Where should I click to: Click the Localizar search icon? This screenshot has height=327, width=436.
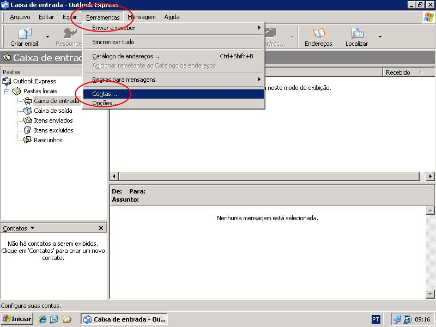click(x=357, y=33)
